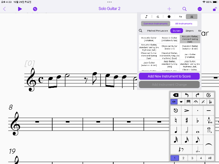
Task: Choose thirty-second note duration
Action: [x=176, y=140]
